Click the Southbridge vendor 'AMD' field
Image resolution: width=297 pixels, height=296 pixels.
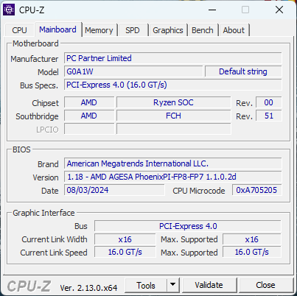point(89,116)
